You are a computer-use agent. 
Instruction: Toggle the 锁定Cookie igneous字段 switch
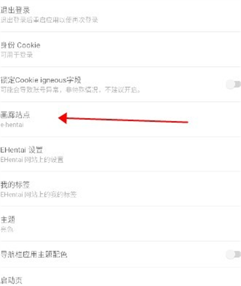[x=233, y=84]
